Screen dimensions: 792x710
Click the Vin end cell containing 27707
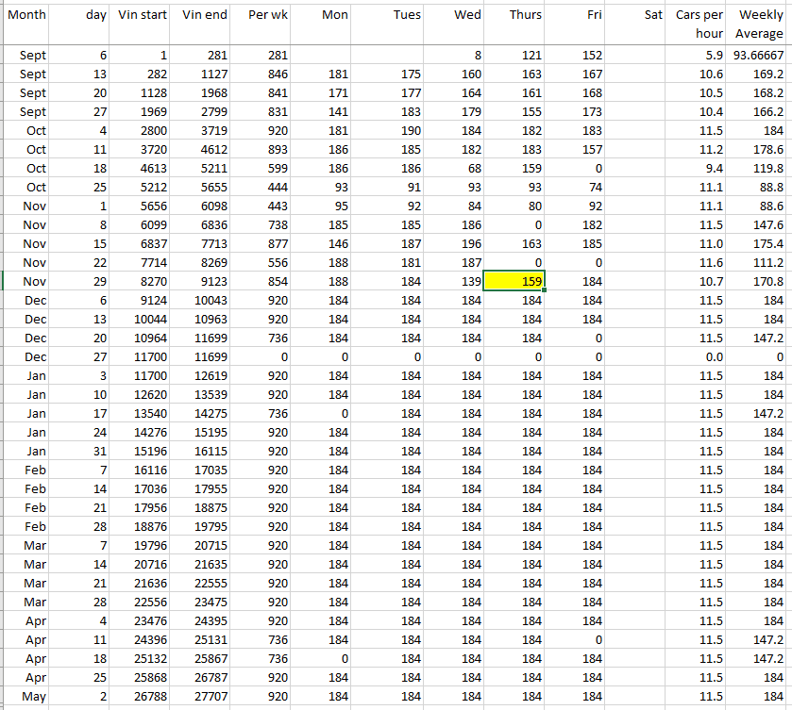pyautogui.click(x=202, y=696)
